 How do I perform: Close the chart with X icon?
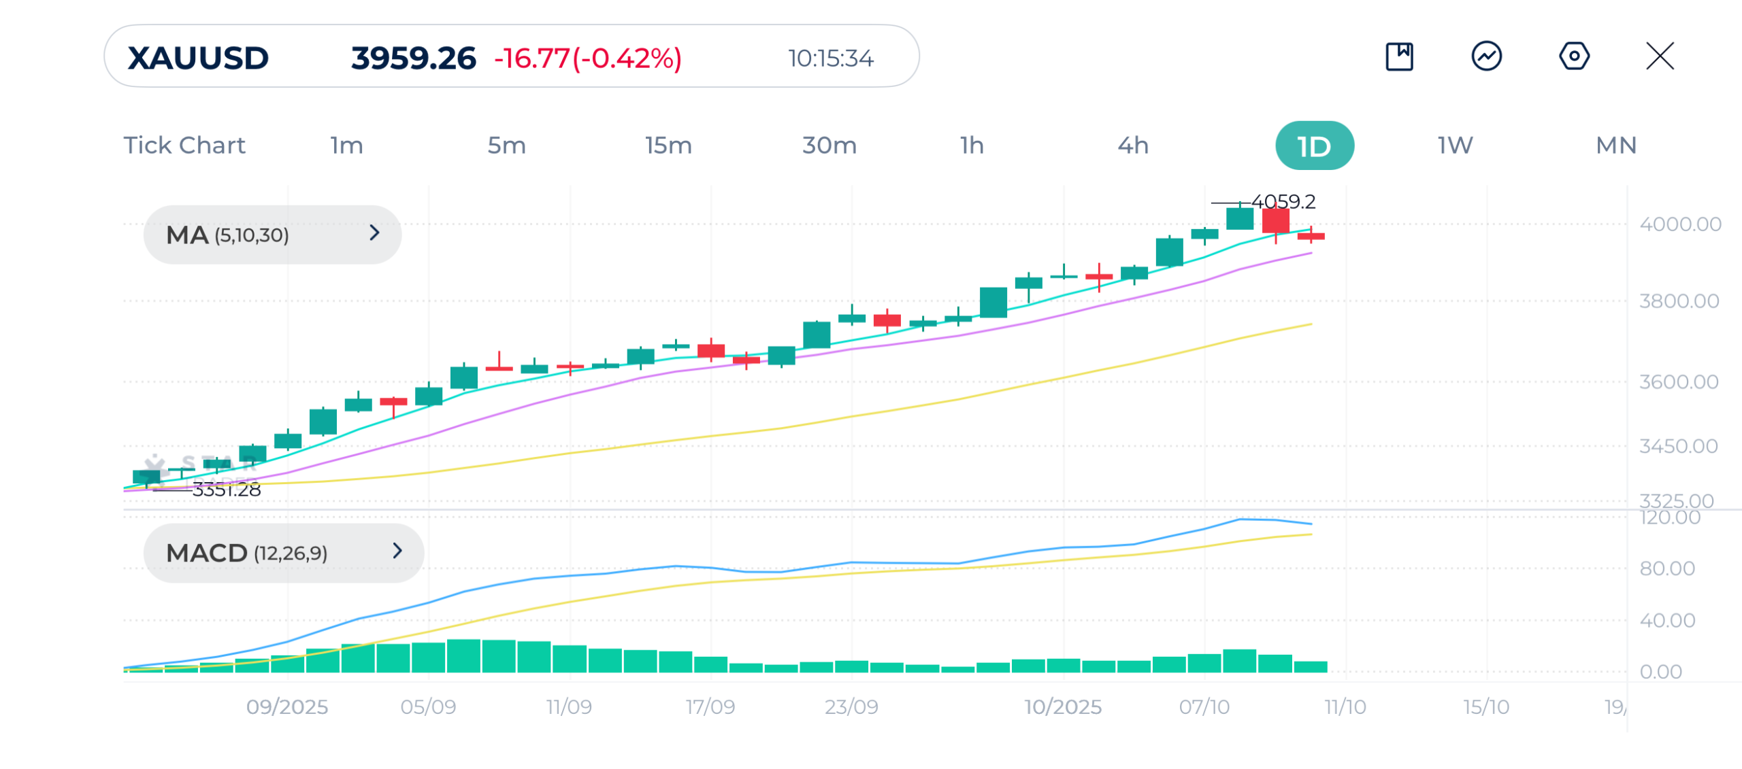1660,56
